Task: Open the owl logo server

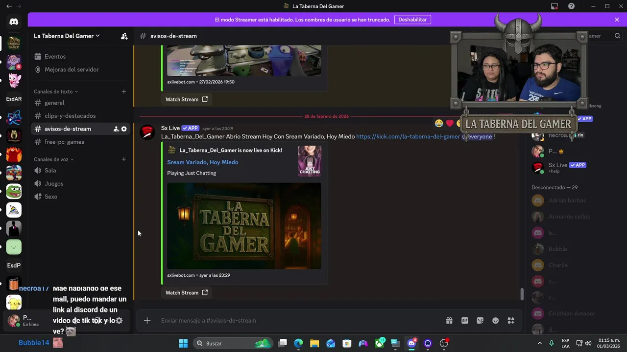Action: tap(14, 135)
